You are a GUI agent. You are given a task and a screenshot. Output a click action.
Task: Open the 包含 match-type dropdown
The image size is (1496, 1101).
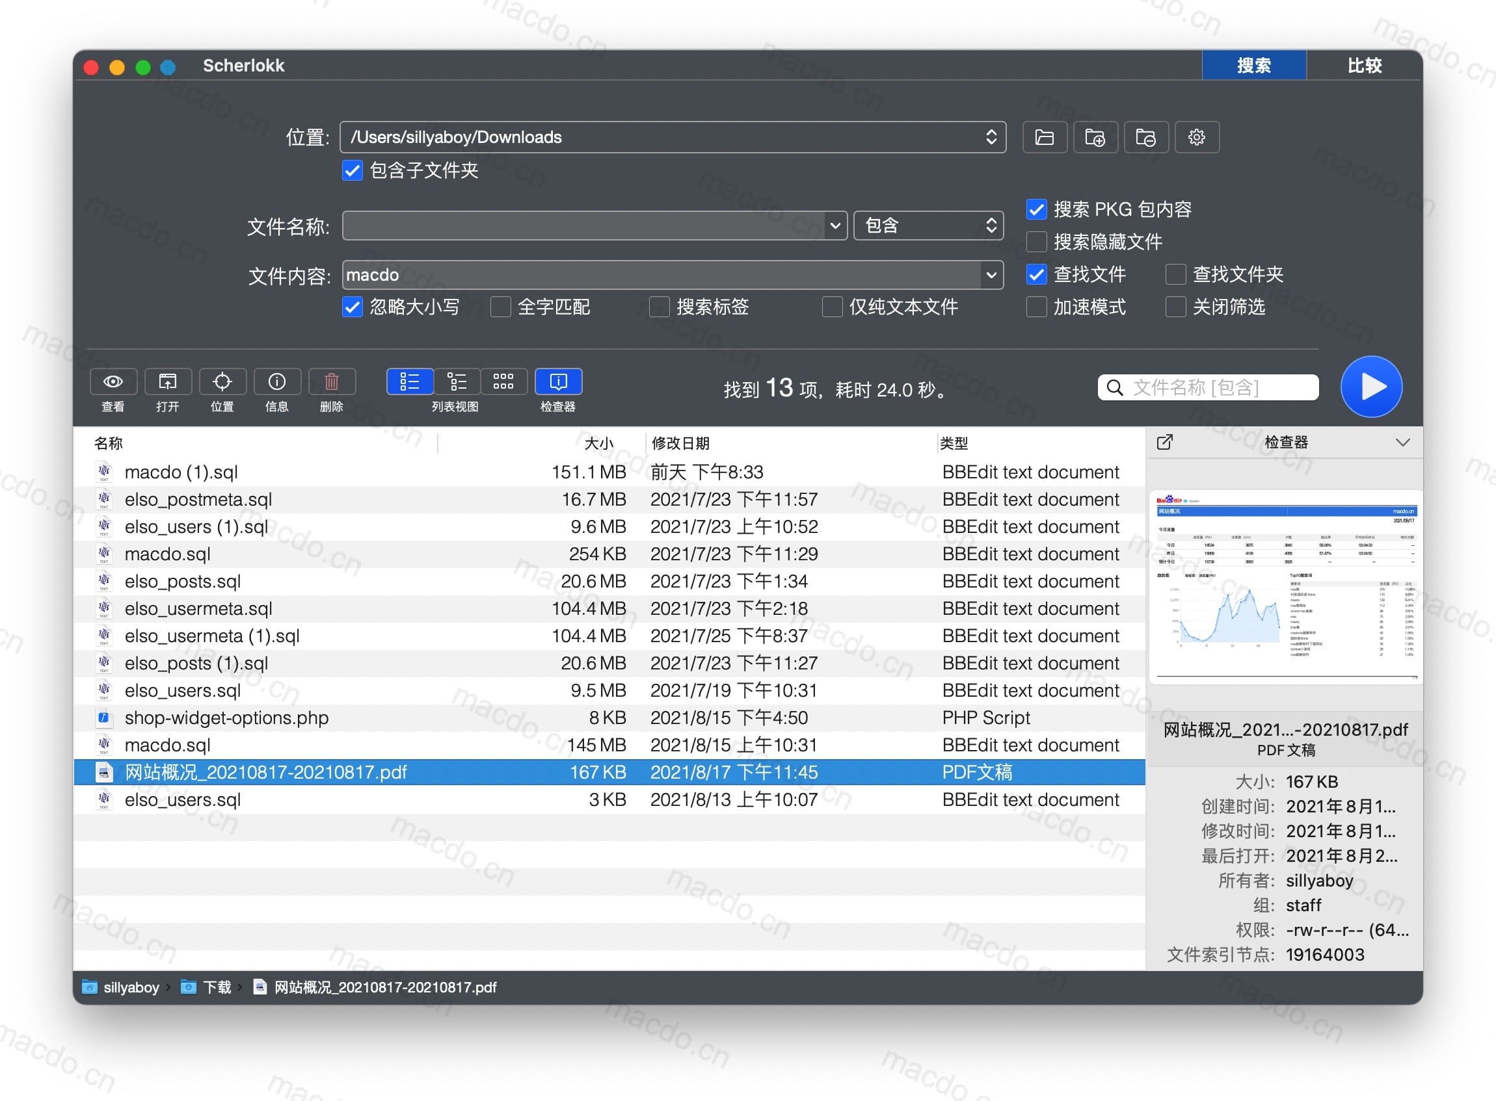[x=928, y=226]
